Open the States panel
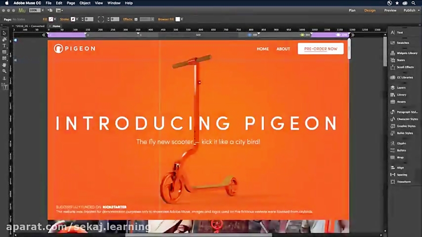422x237 pixels. (398, 60)
